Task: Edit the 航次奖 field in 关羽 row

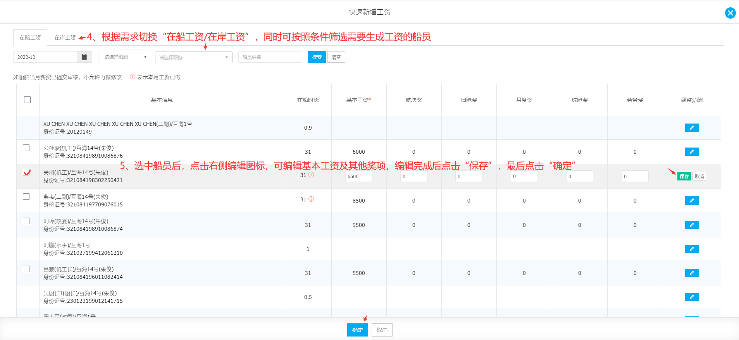Action: 414,176
